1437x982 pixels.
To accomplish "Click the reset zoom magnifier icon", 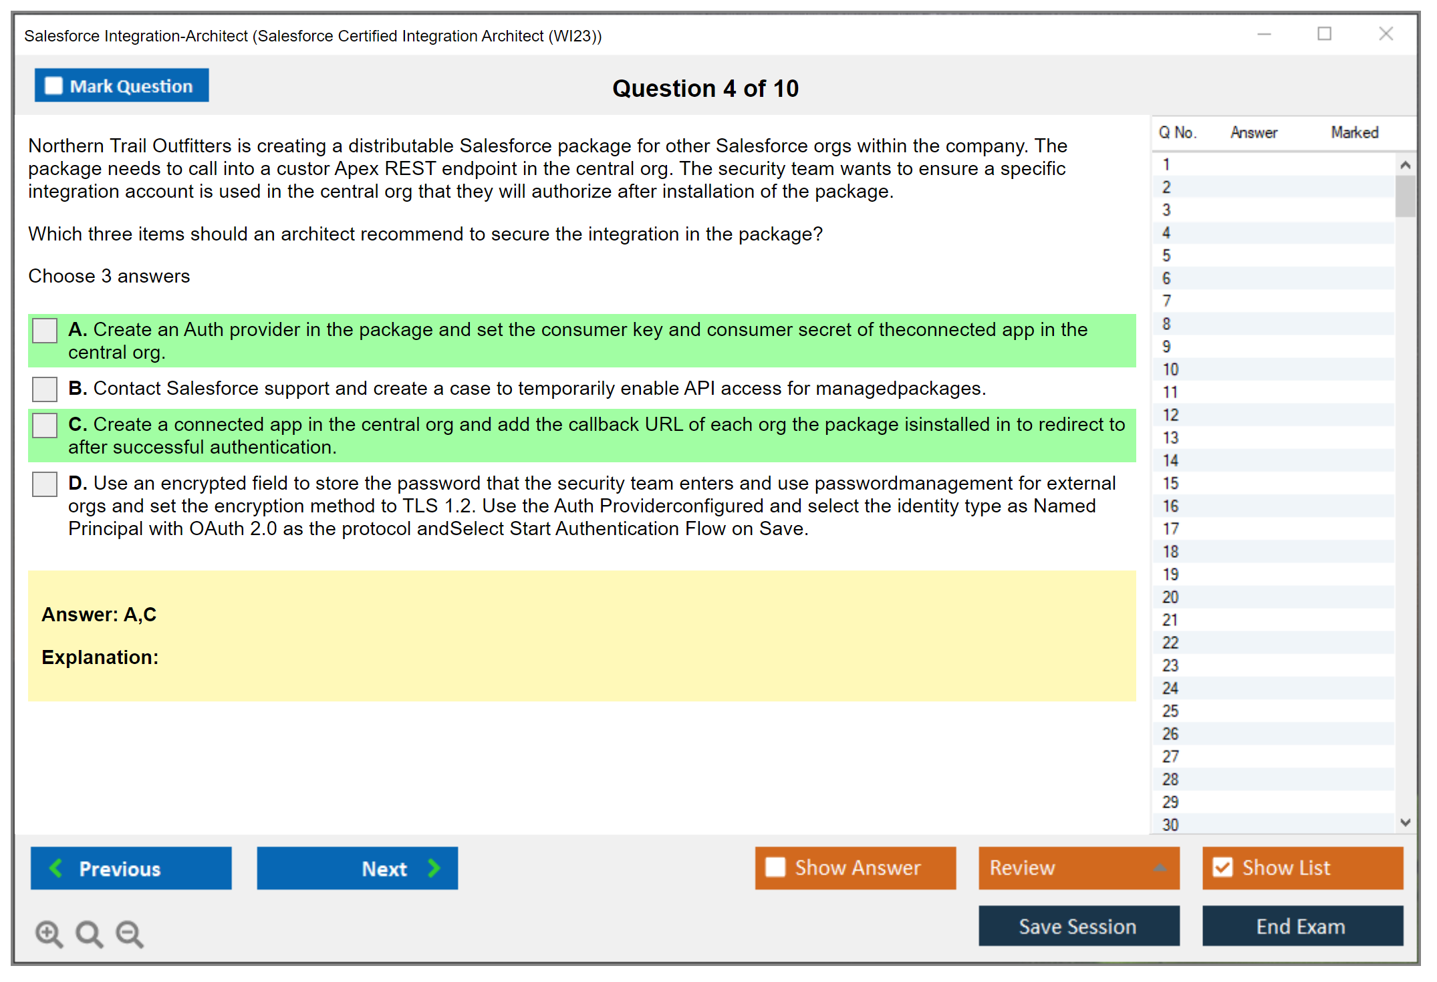I will (89, 933).
